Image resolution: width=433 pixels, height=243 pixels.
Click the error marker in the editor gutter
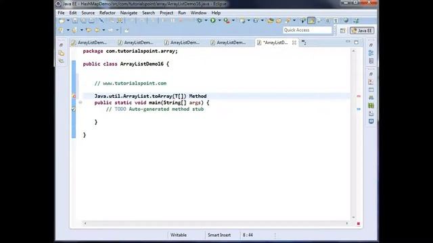[74, 96]
